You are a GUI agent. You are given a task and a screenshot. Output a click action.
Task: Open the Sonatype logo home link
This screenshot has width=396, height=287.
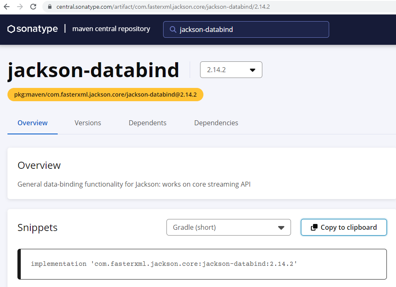coord(32,29)
